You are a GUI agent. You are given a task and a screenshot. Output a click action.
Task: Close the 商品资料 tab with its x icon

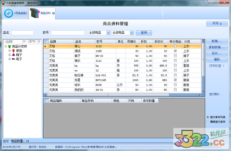click(x=54, y=13)
